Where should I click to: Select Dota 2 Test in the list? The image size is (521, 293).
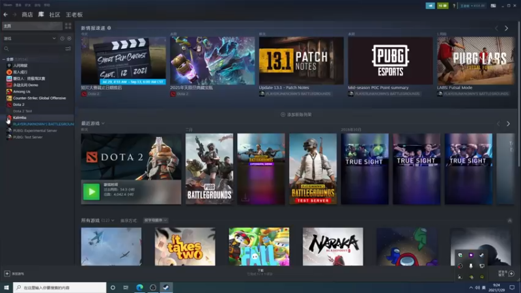22,111
